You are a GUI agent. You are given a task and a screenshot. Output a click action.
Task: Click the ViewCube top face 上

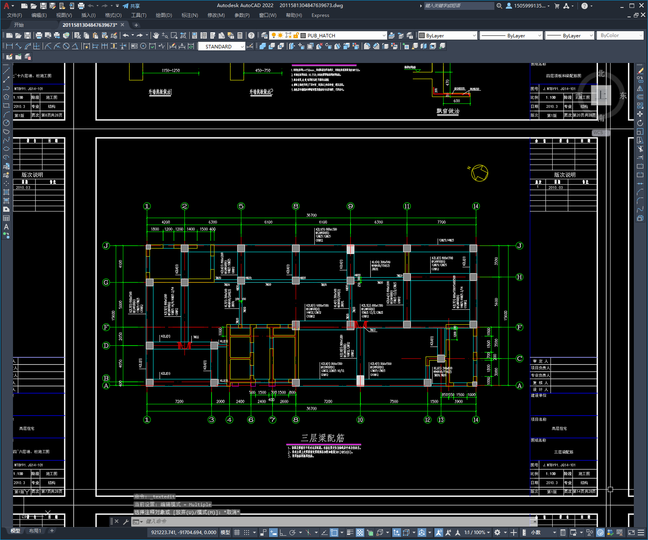tap(601, 95)
